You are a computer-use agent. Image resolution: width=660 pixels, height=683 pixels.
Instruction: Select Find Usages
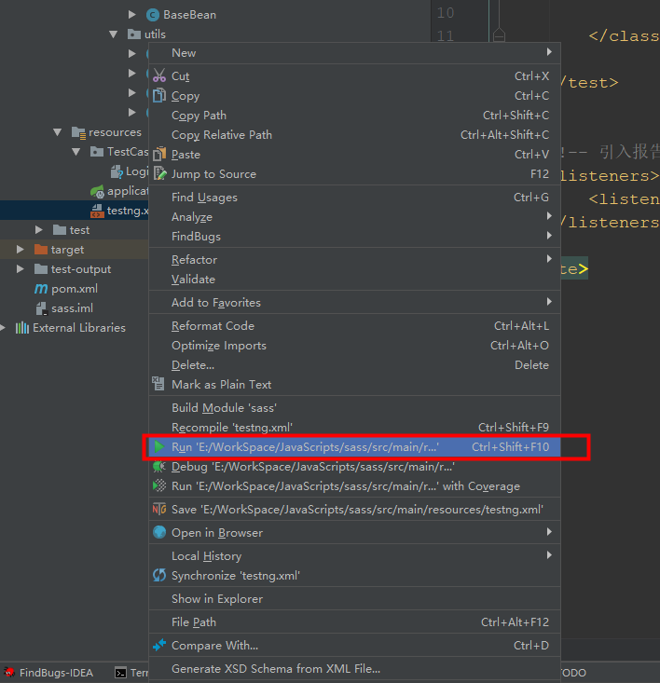point(354,197)
